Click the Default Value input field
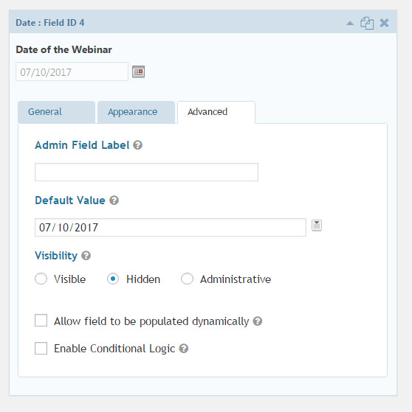 click(171, 227)
